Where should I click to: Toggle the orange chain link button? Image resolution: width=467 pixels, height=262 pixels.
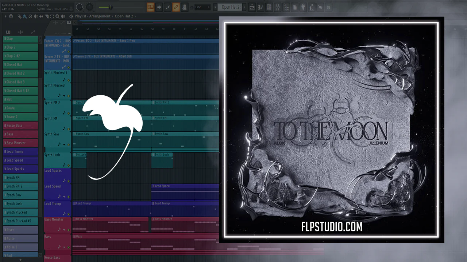176,7
